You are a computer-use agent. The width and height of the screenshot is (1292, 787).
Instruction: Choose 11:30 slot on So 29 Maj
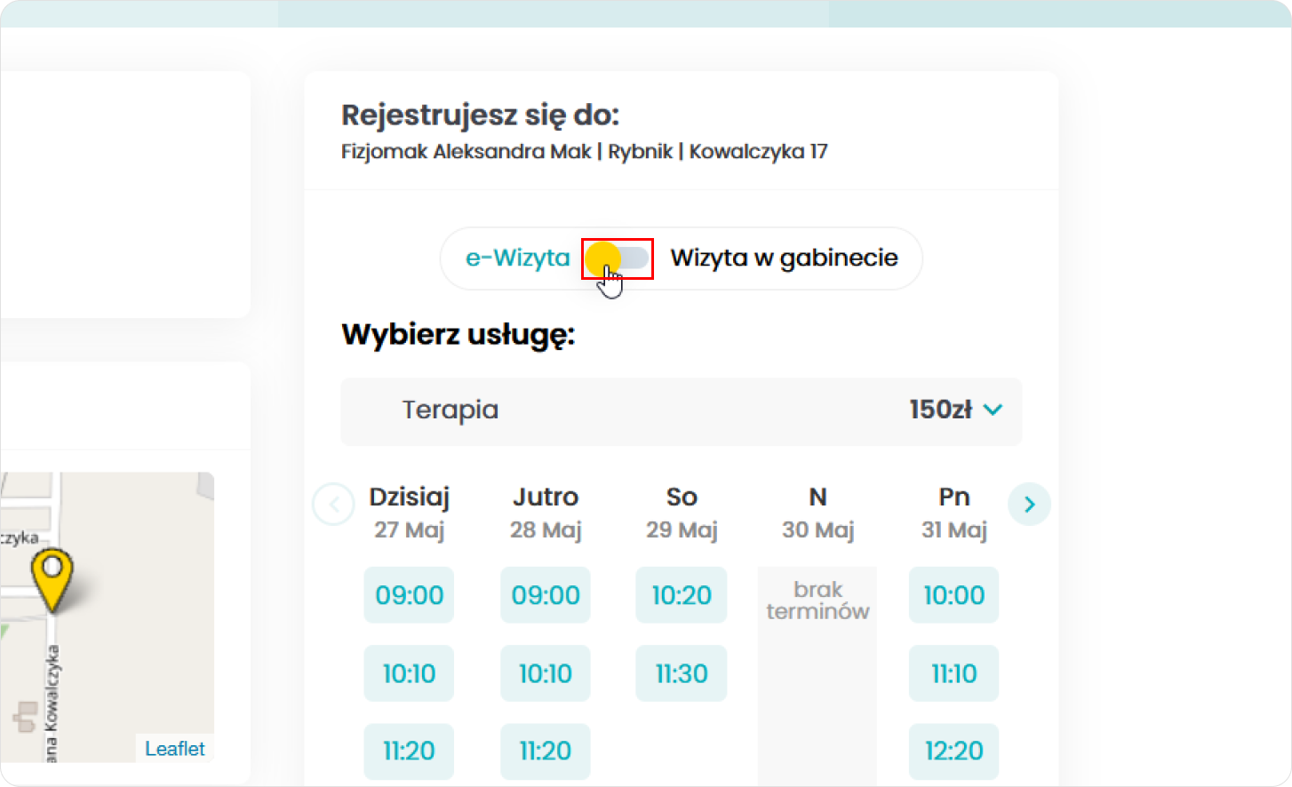coord(682,673)
